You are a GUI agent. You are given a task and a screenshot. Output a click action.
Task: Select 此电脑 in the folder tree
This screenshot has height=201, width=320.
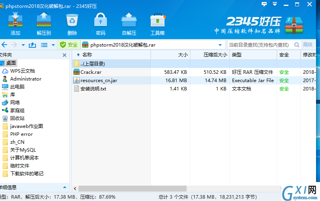pos(17,87)
